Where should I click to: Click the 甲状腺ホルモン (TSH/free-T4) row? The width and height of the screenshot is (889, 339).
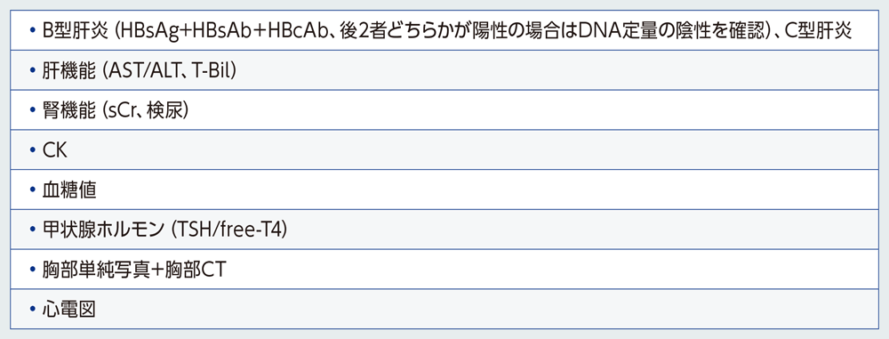[444, 230]
